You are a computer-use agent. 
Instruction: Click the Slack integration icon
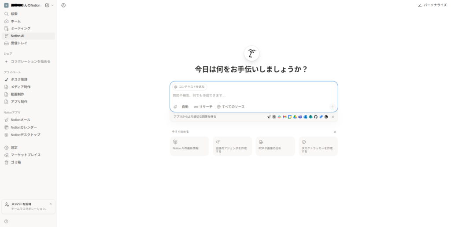[279, 117]
